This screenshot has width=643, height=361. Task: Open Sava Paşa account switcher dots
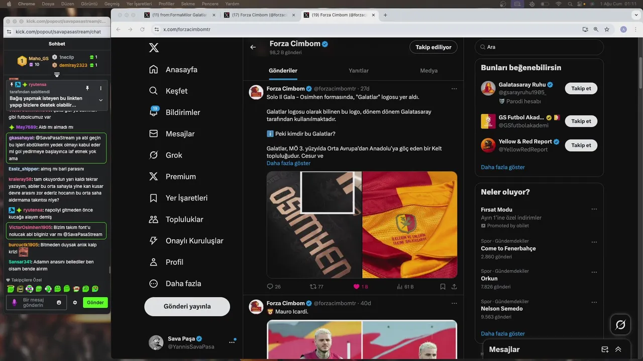point(232,342)
